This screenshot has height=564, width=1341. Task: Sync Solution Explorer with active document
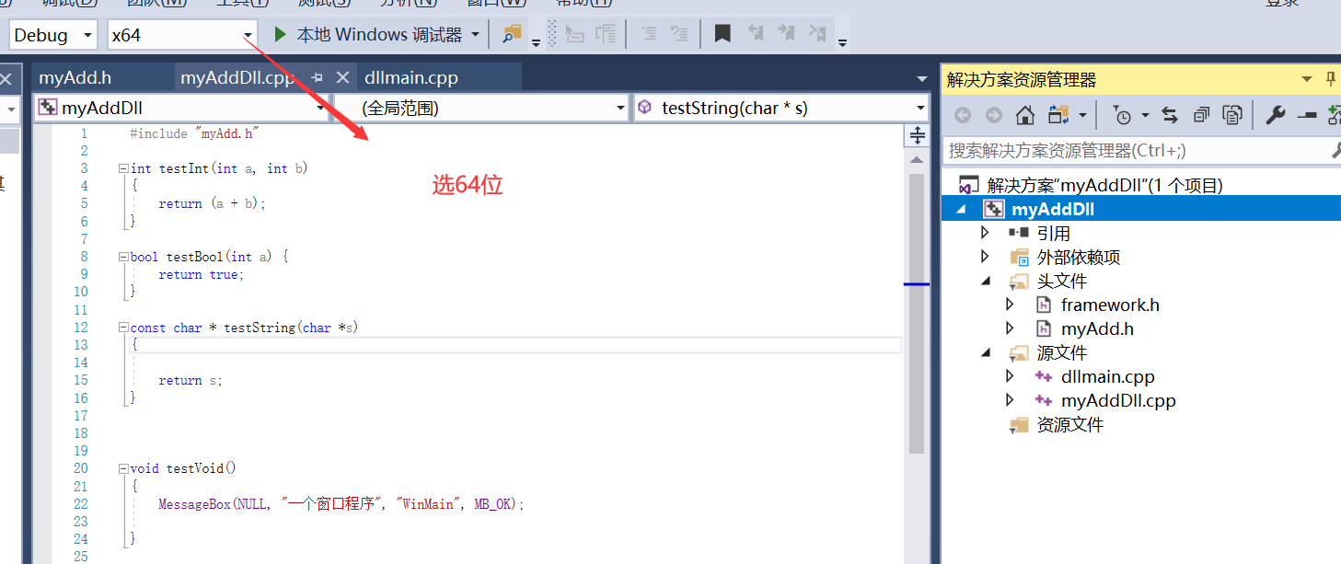tap(1170, 115)
